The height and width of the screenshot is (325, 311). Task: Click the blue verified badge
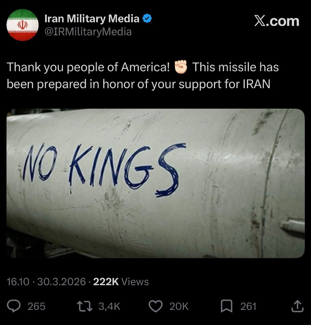147,19
